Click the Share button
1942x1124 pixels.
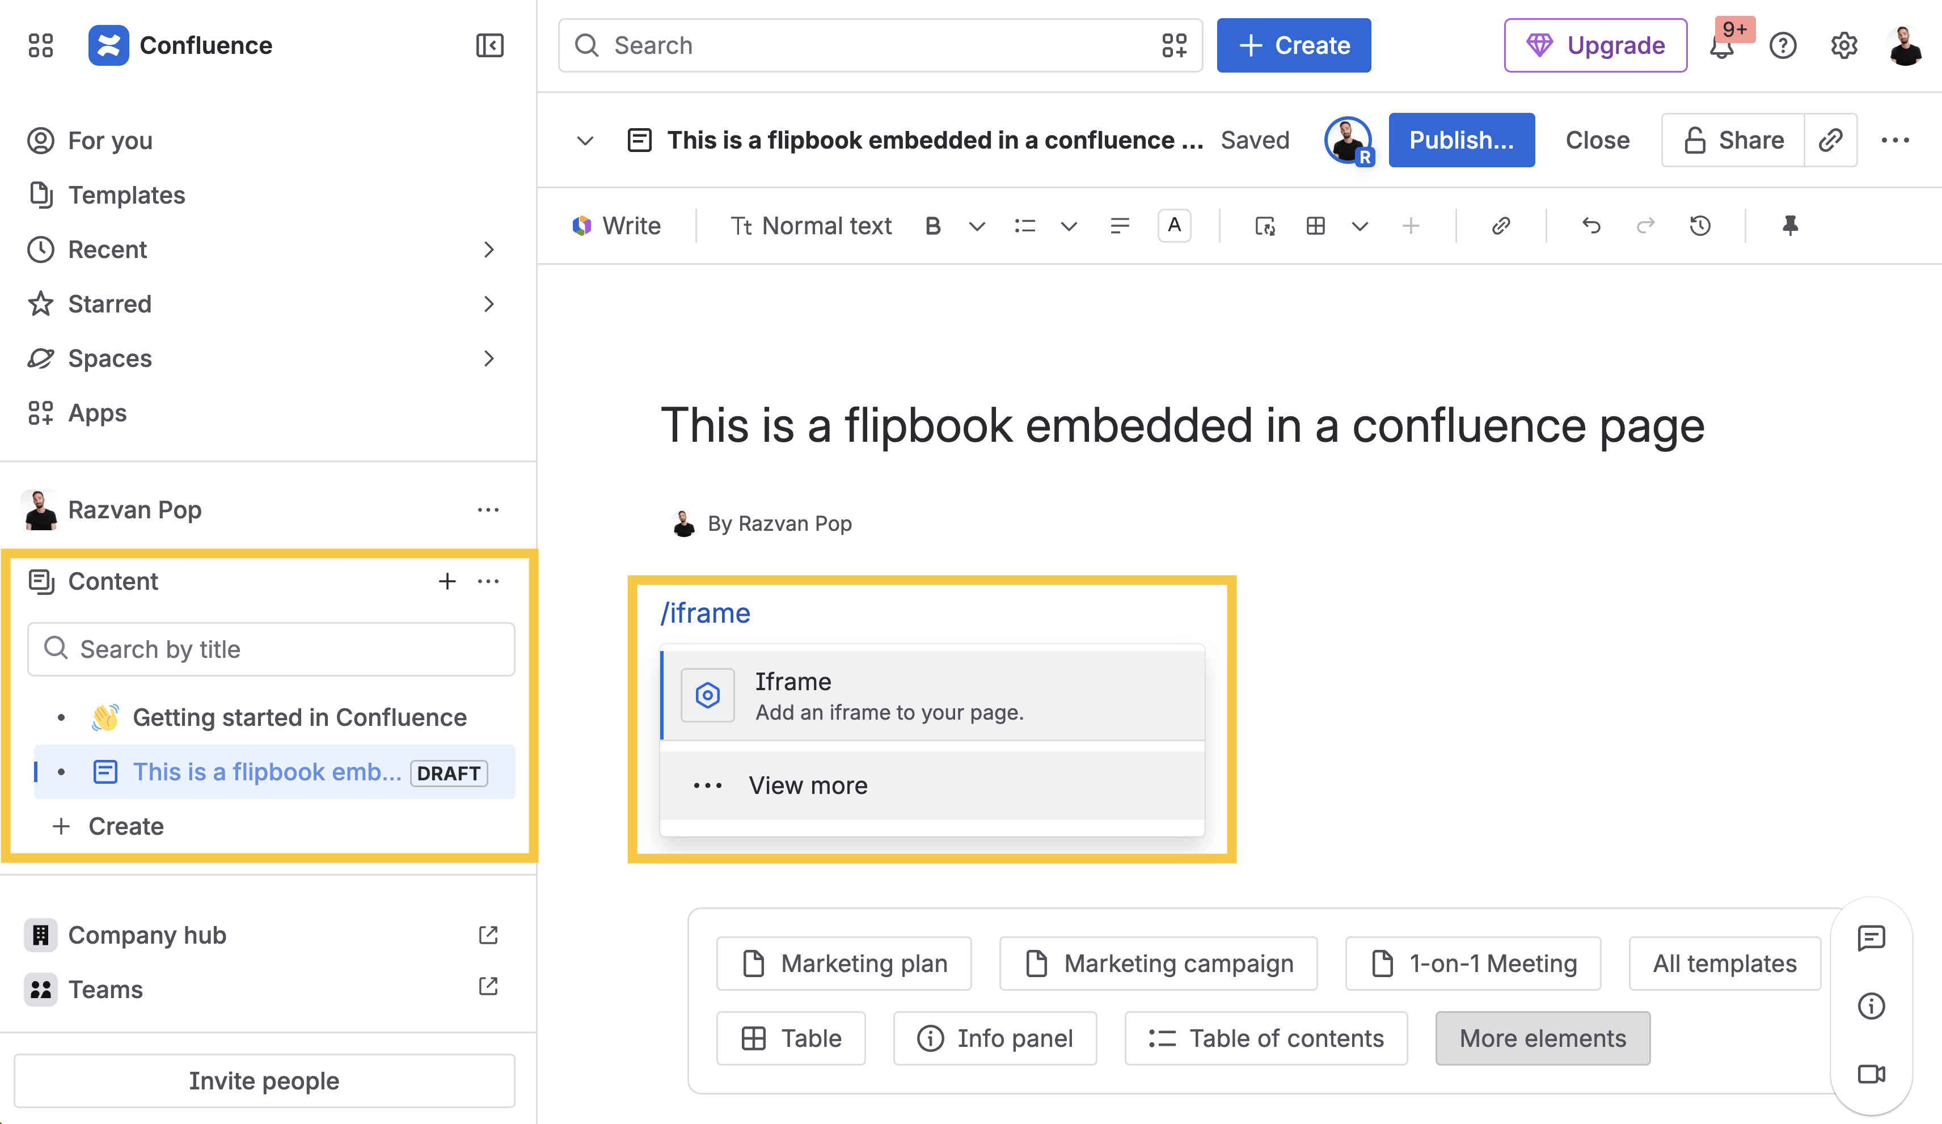[1733, 140]
